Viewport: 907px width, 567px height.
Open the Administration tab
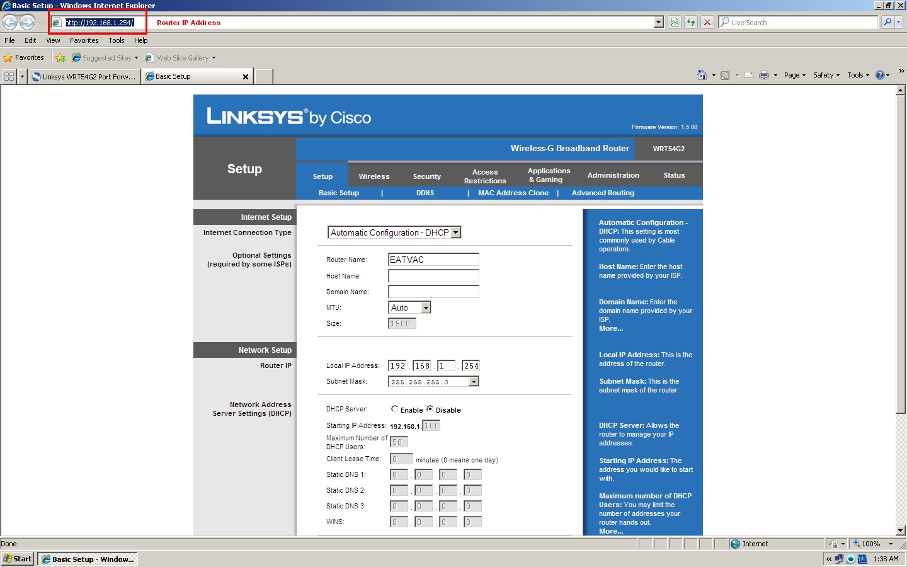coord(613,175)
